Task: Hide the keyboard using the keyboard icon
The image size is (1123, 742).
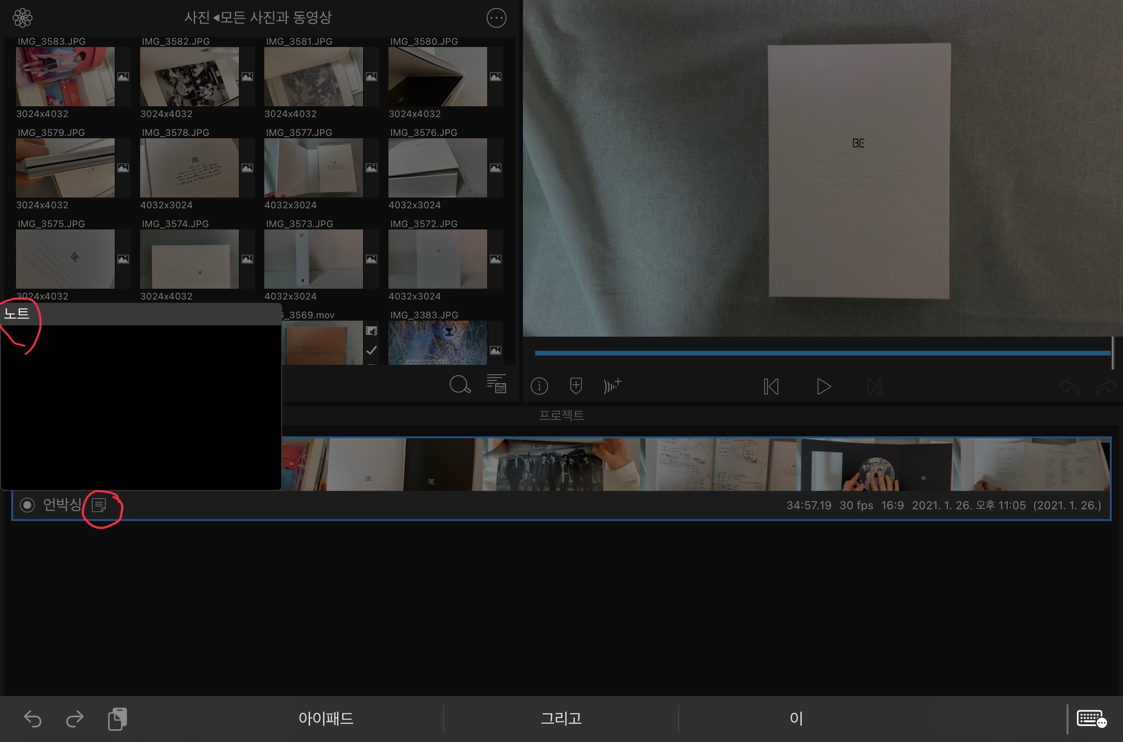Action: click(x=1091, y=719)
